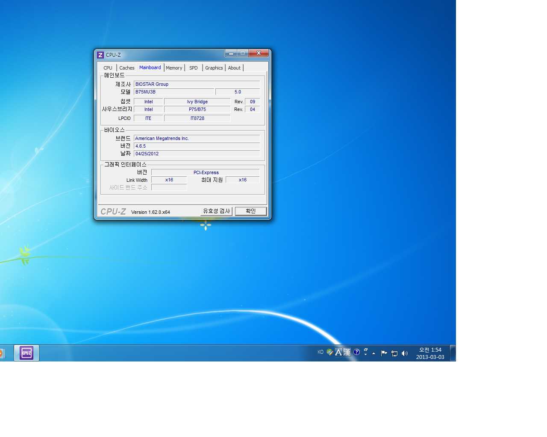Click the Ivy Bridge chipset field
The height and width of the screenshot is (437, 547).
coord(197,102)
